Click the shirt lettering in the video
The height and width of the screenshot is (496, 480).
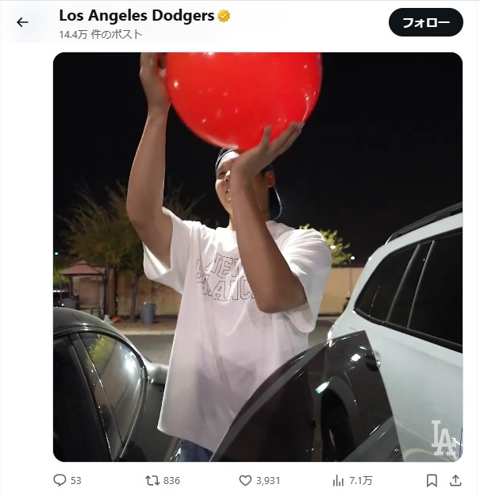(225, 279)
